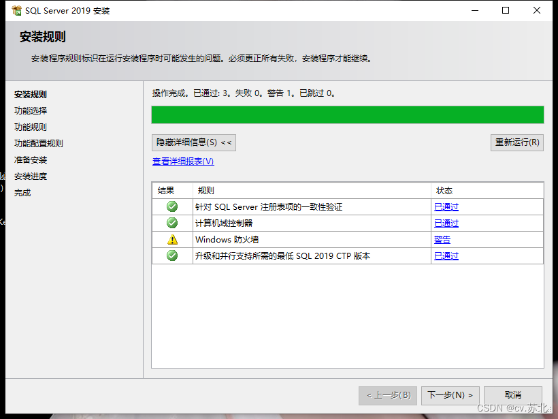
Task: Click the 规则 column header
Action: tap(312, 191)
